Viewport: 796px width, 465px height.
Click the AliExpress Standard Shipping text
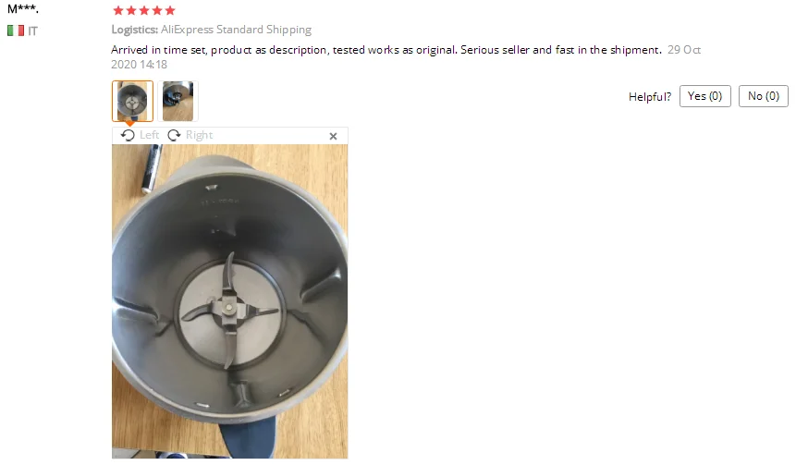(236, 30)
